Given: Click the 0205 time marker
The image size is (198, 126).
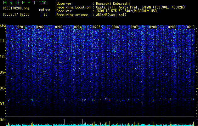Looking at the screenshot, I should click(96, 27).
